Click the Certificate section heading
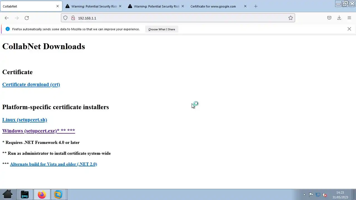Viewport: 356px width, 200px height. point(18,72)
